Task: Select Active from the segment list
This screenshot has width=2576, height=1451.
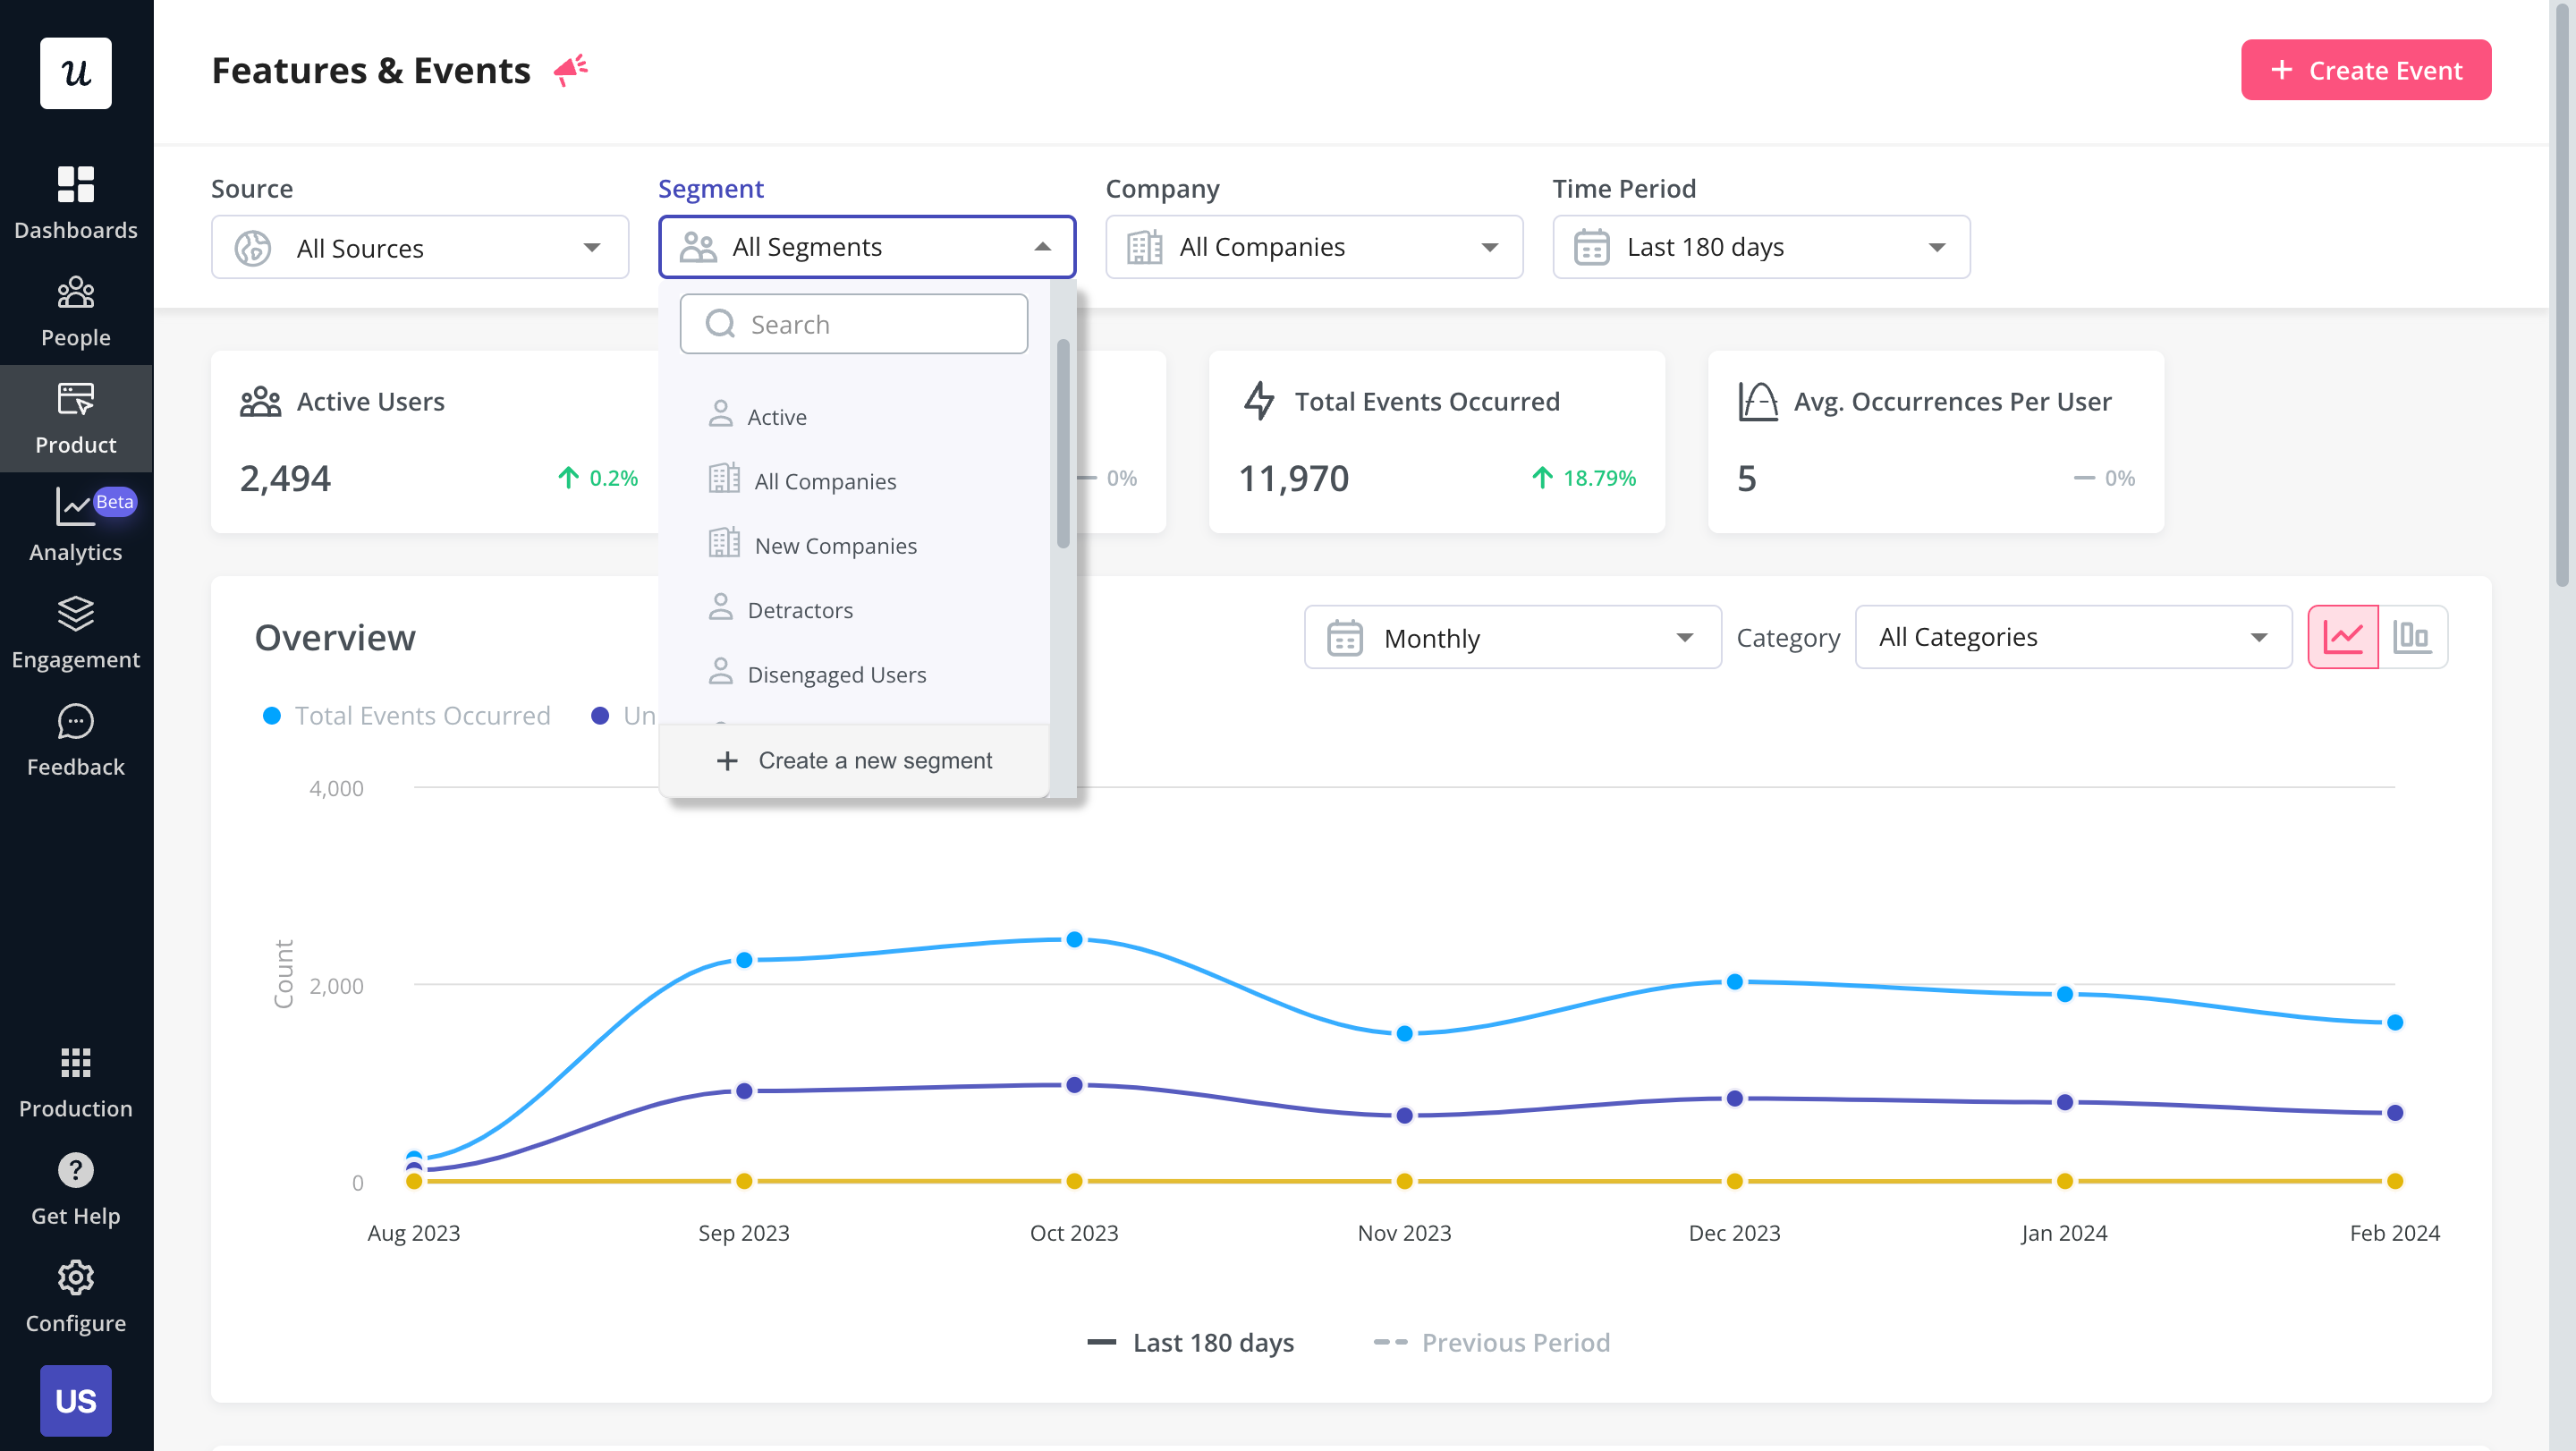Action: click(776, 416)
